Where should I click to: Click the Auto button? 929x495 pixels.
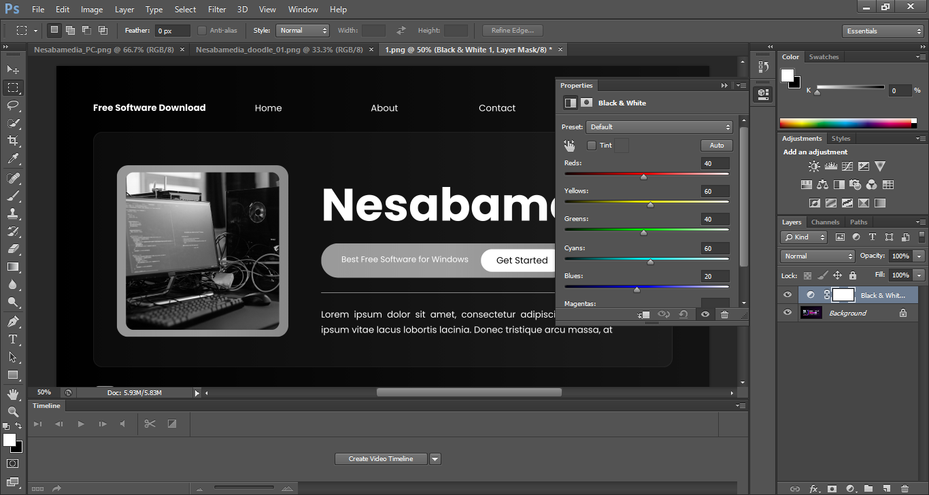tap(717, 146)
